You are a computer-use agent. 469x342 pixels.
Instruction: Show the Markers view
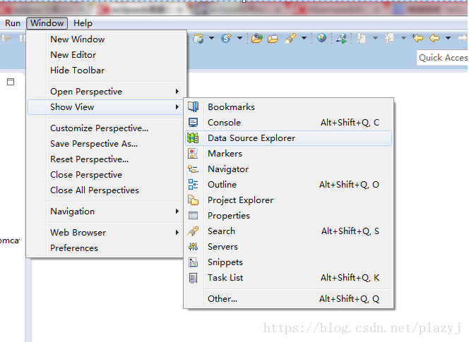coord(288,154)
